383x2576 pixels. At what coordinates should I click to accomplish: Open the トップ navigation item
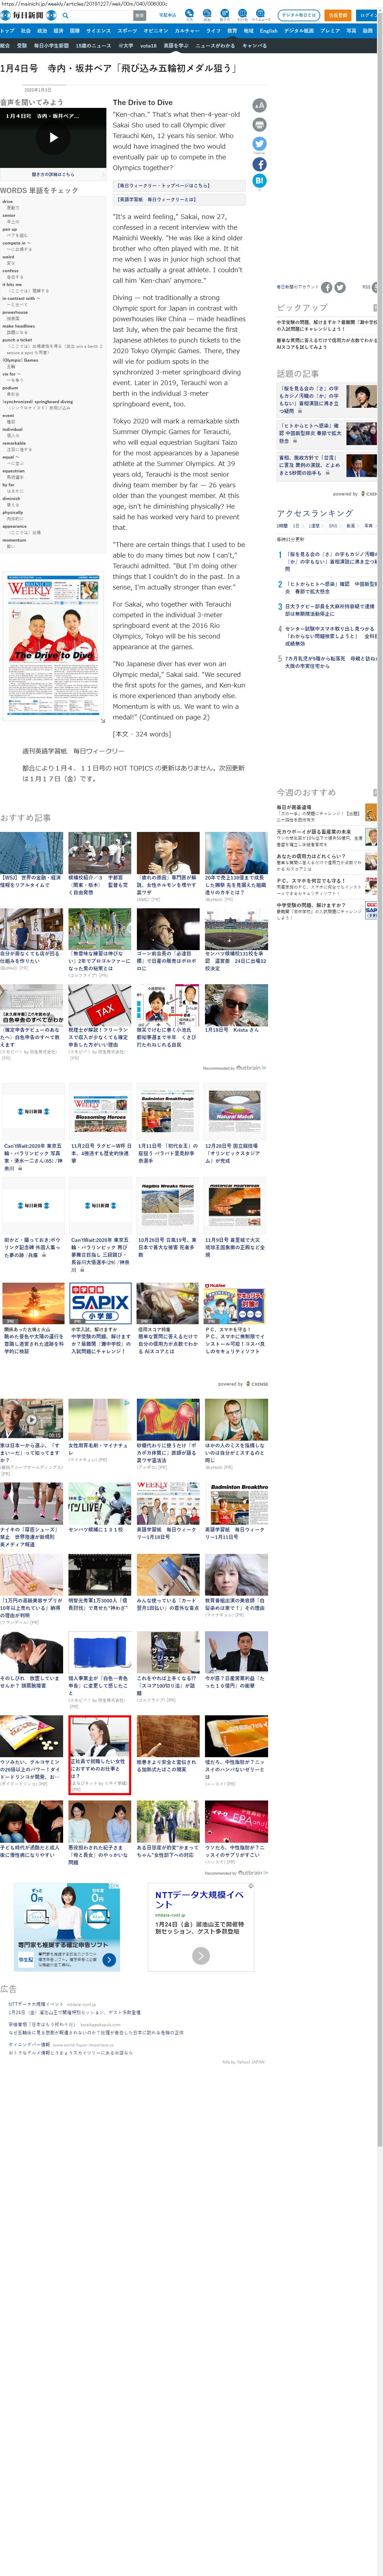[7, 31]
